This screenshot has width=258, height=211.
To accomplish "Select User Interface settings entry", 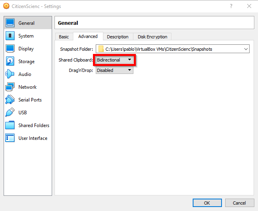I will coord(28,138).
